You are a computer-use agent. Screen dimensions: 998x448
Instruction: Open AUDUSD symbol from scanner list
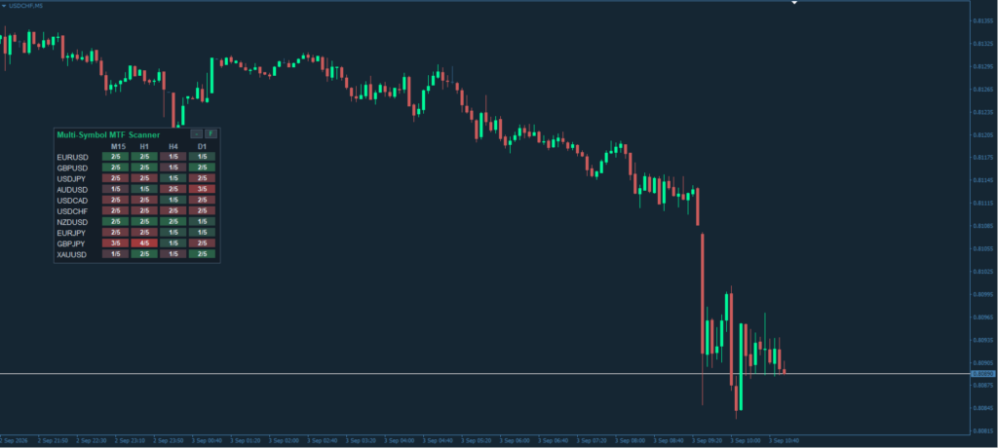click(72, 190)
